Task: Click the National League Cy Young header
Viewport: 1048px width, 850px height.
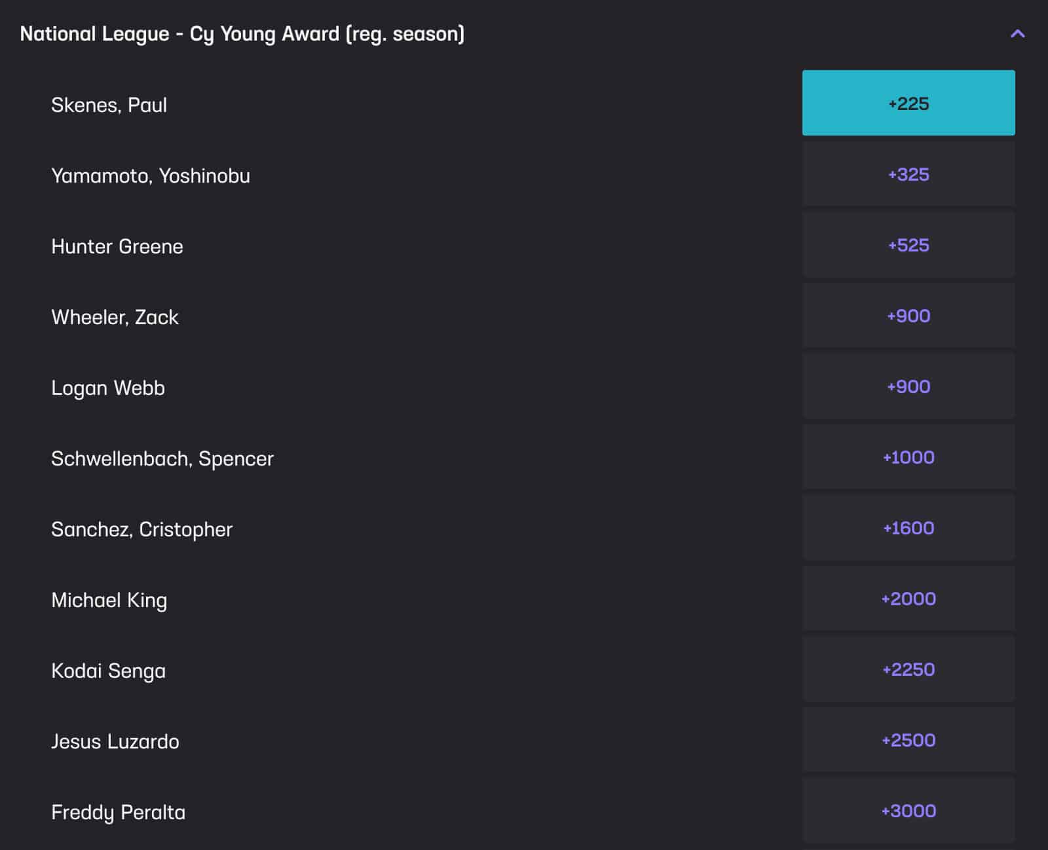Action: click(x=242, y=34)
